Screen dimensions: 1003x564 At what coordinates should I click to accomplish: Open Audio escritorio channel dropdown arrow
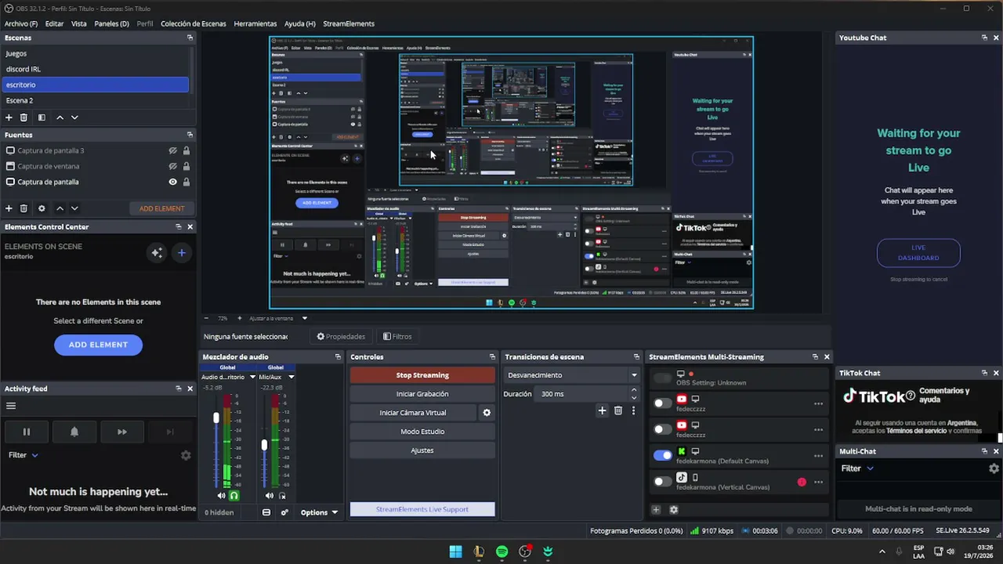point(252,377)
